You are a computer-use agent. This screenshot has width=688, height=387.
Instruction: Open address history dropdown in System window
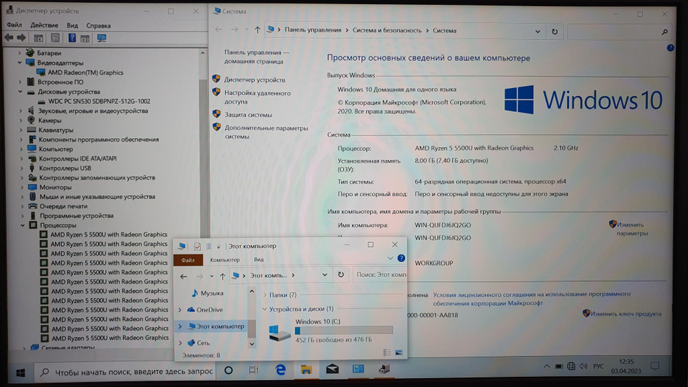click(537, 31)
